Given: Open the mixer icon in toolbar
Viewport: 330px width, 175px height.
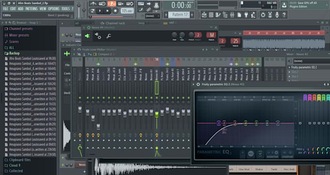Looking at the screenshot, I should pos(232,15).
